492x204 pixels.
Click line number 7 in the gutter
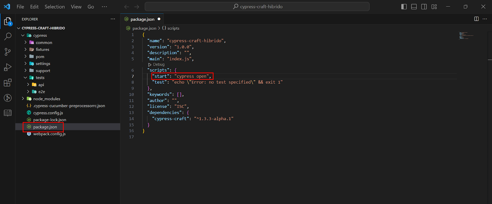click(133, 76)
